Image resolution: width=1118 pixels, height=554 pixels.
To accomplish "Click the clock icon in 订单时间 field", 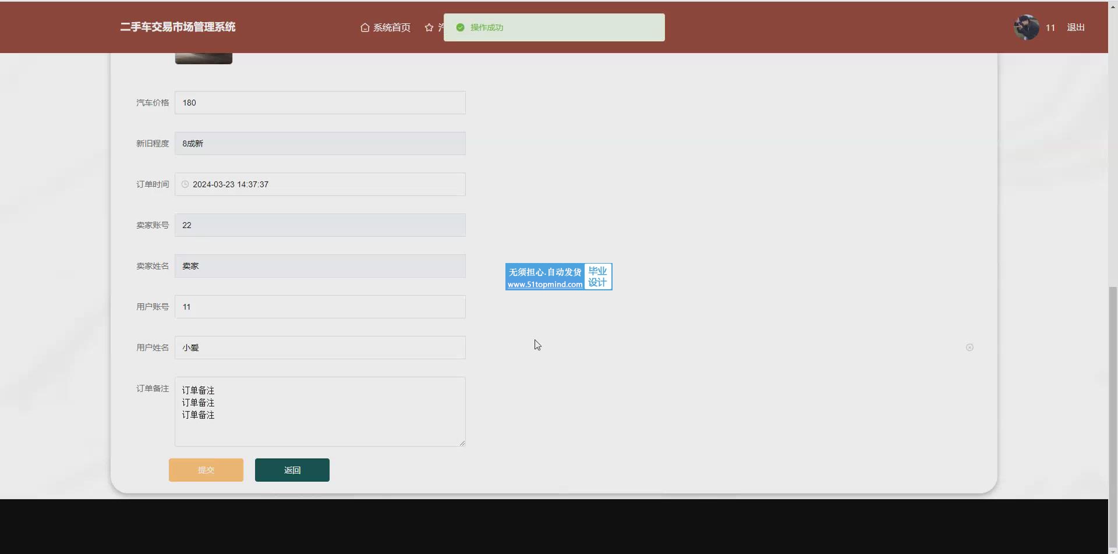I will [x=185, y=184].
